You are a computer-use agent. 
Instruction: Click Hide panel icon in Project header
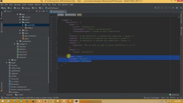tap(47, 11)
